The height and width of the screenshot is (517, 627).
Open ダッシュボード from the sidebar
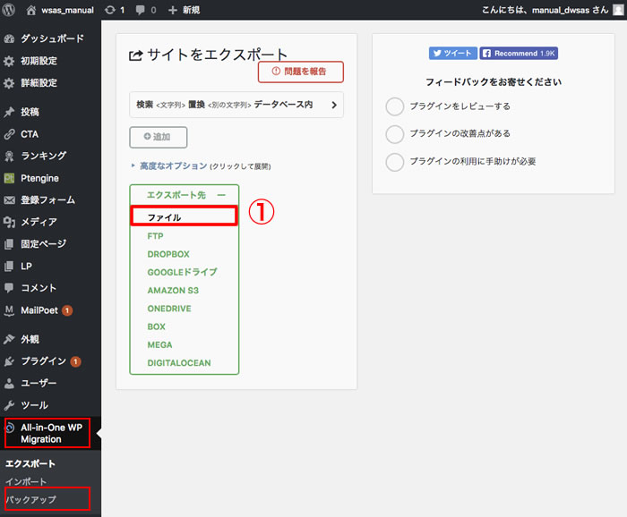(51, 39)
